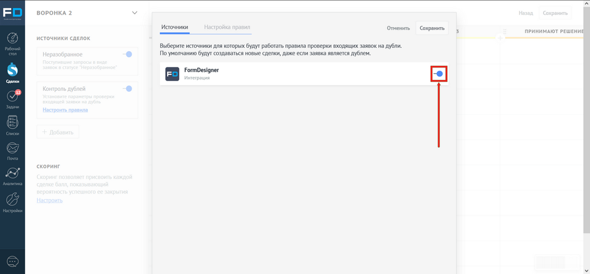Viewport: 590px width, 274px height.
Task: Go to Сделки section icon
Action: click(x=12, y=72)
